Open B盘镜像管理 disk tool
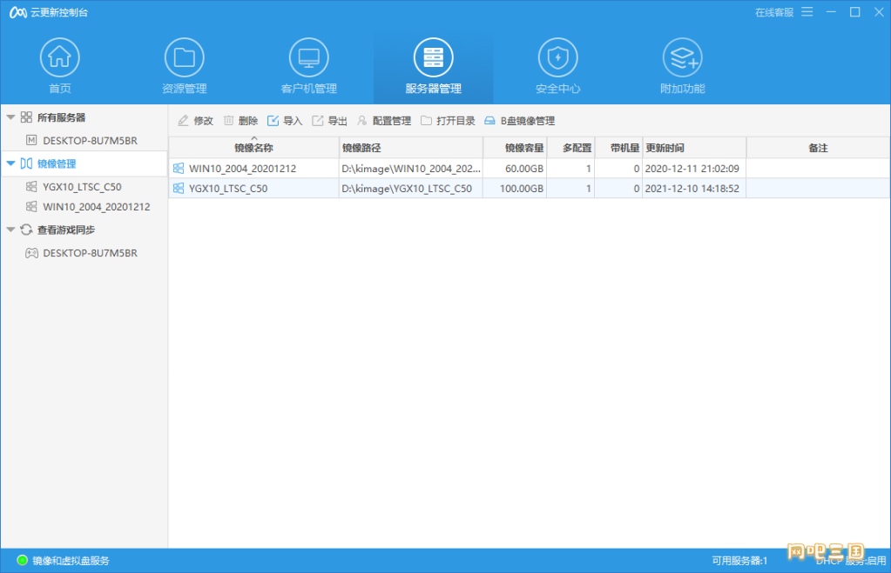891x573 pixels. coord(519,121)
